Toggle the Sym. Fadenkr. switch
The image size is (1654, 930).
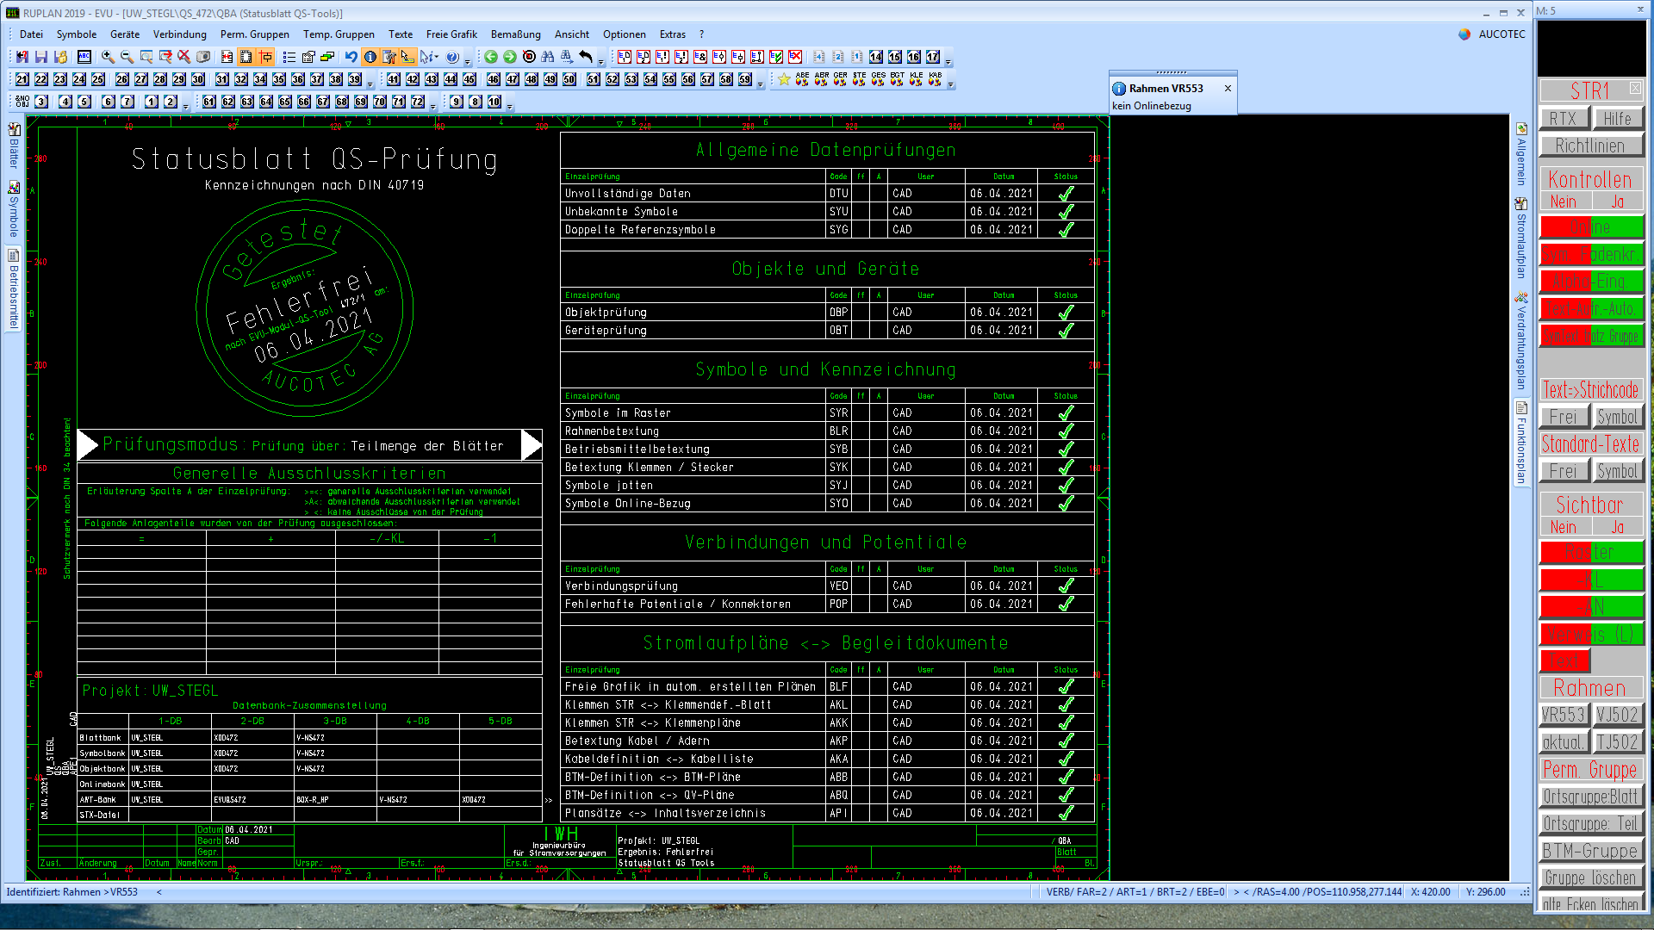(1591, 255)
